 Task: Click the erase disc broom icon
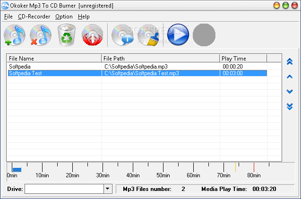(x=148, y=35)
